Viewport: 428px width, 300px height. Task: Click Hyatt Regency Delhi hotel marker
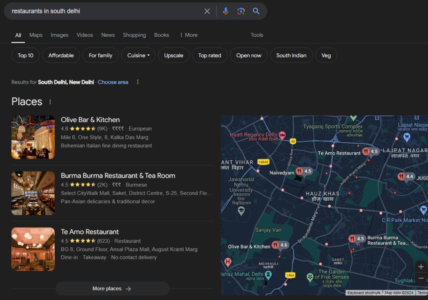[282, 135]
